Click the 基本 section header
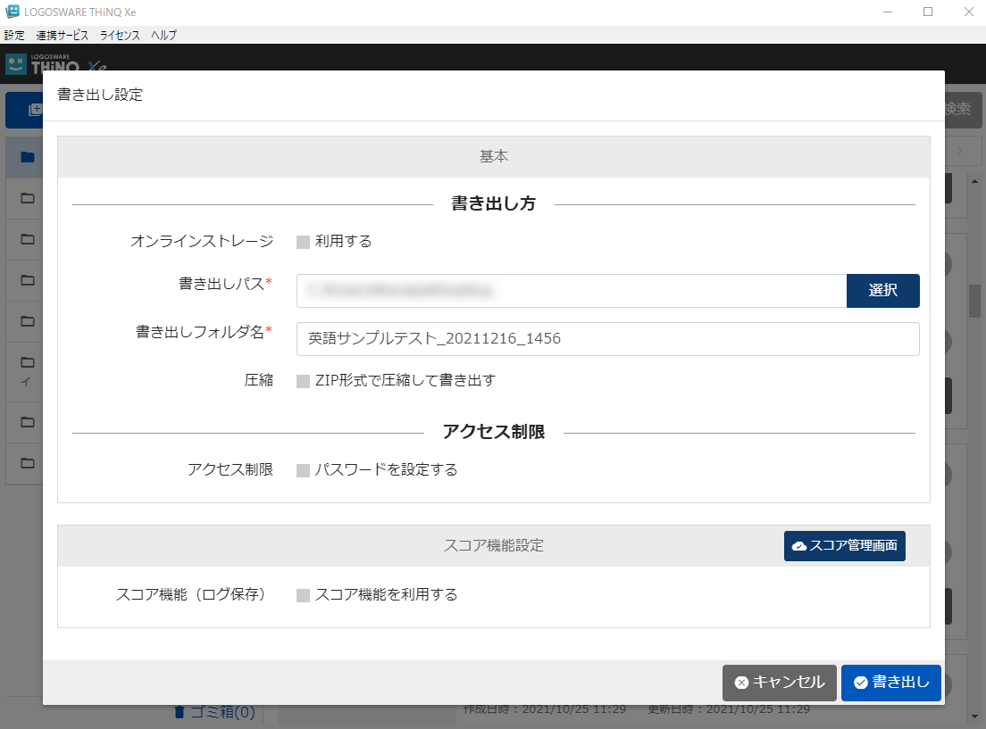The width and height of the screenshot is (986, 729). pos(493,156)
